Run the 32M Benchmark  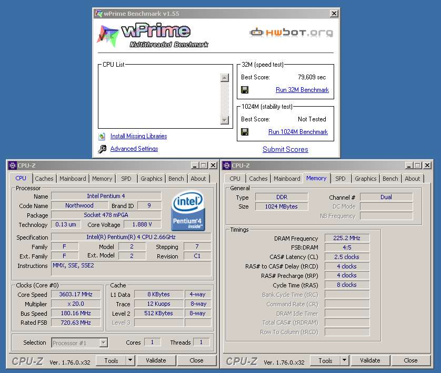pos(303,90)
